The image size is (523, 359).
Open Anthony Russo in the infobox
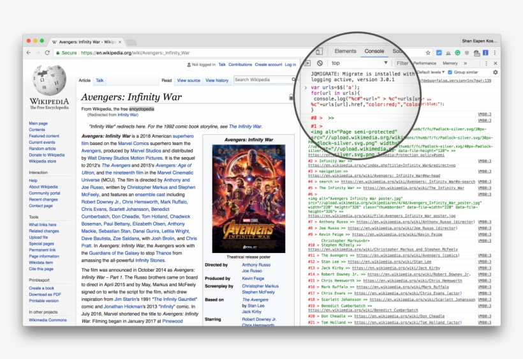click(256, 264)
